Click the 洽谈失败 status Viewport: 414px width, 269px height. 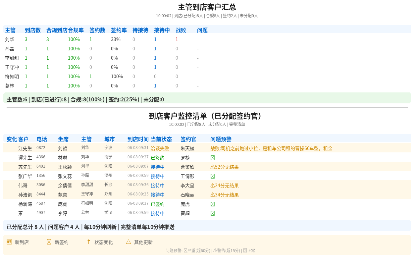[x=160, y=148]
